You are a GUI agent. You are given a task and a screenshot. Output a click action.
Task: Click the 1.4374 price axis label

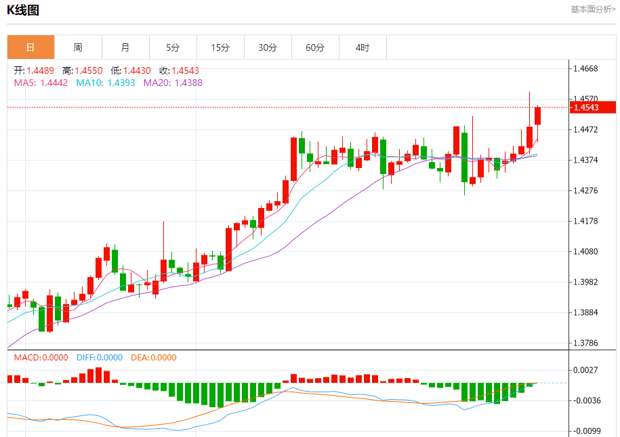(585, 160)
